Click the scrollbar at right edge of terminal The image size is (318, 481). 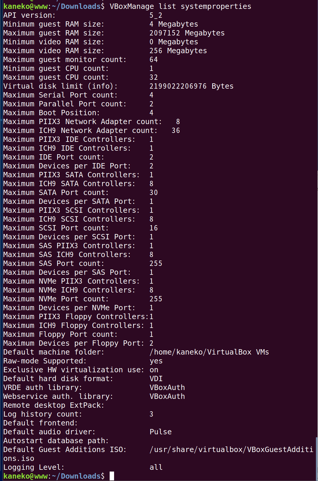tap(317, 459)
